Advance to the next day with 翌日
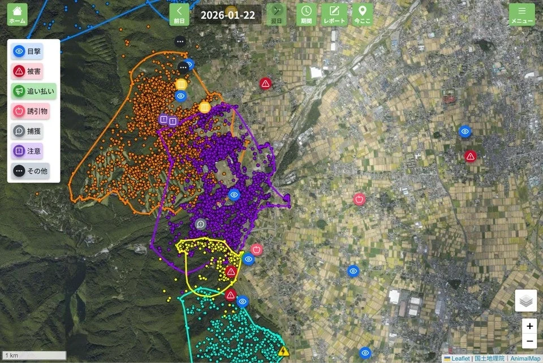 coord(276,12)
